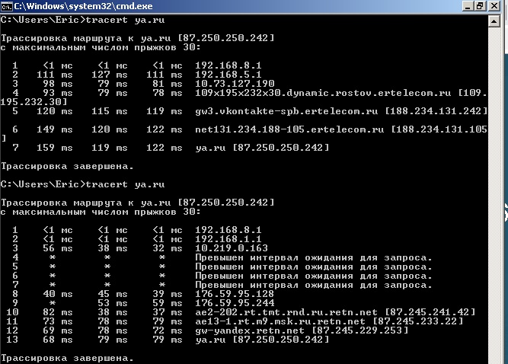Screen dimensions: 508x364
Task: Click the [188.234.131.242] address
Action: (x=436, y=111)
